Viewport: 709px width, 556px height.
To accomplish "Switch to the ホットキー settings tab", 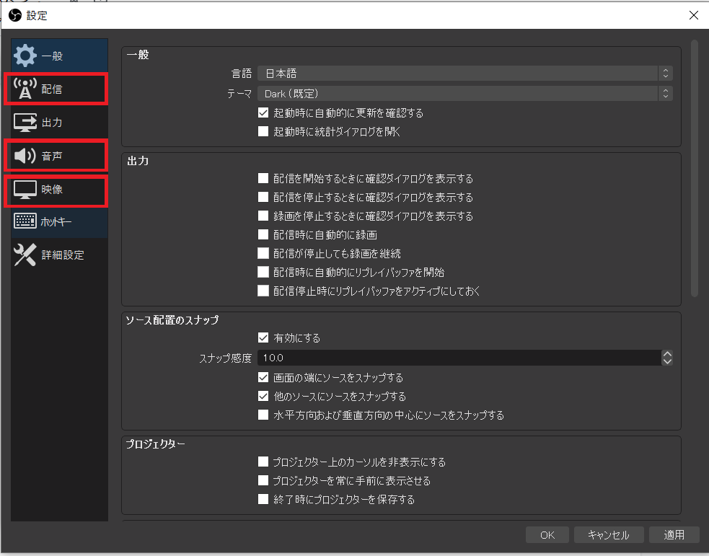I will (59, 221).
